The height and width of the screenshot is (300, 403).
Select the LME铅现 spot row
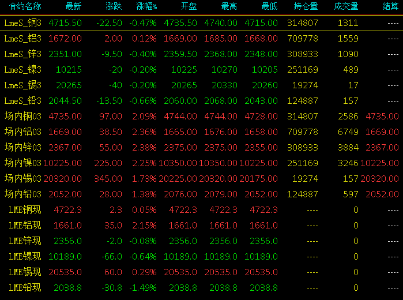coord(202,288)
